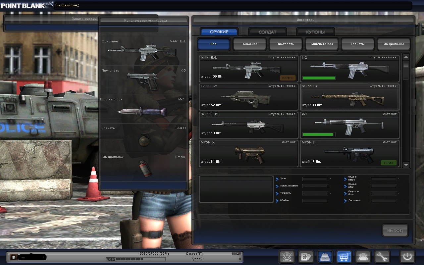Filter inventory by Гранаты
Viewport: 424px width, 265px height.
tap(358, 44)
